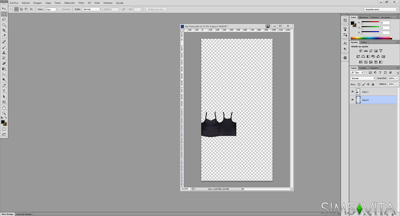Select the Blur tool

(x=4, y=74)
